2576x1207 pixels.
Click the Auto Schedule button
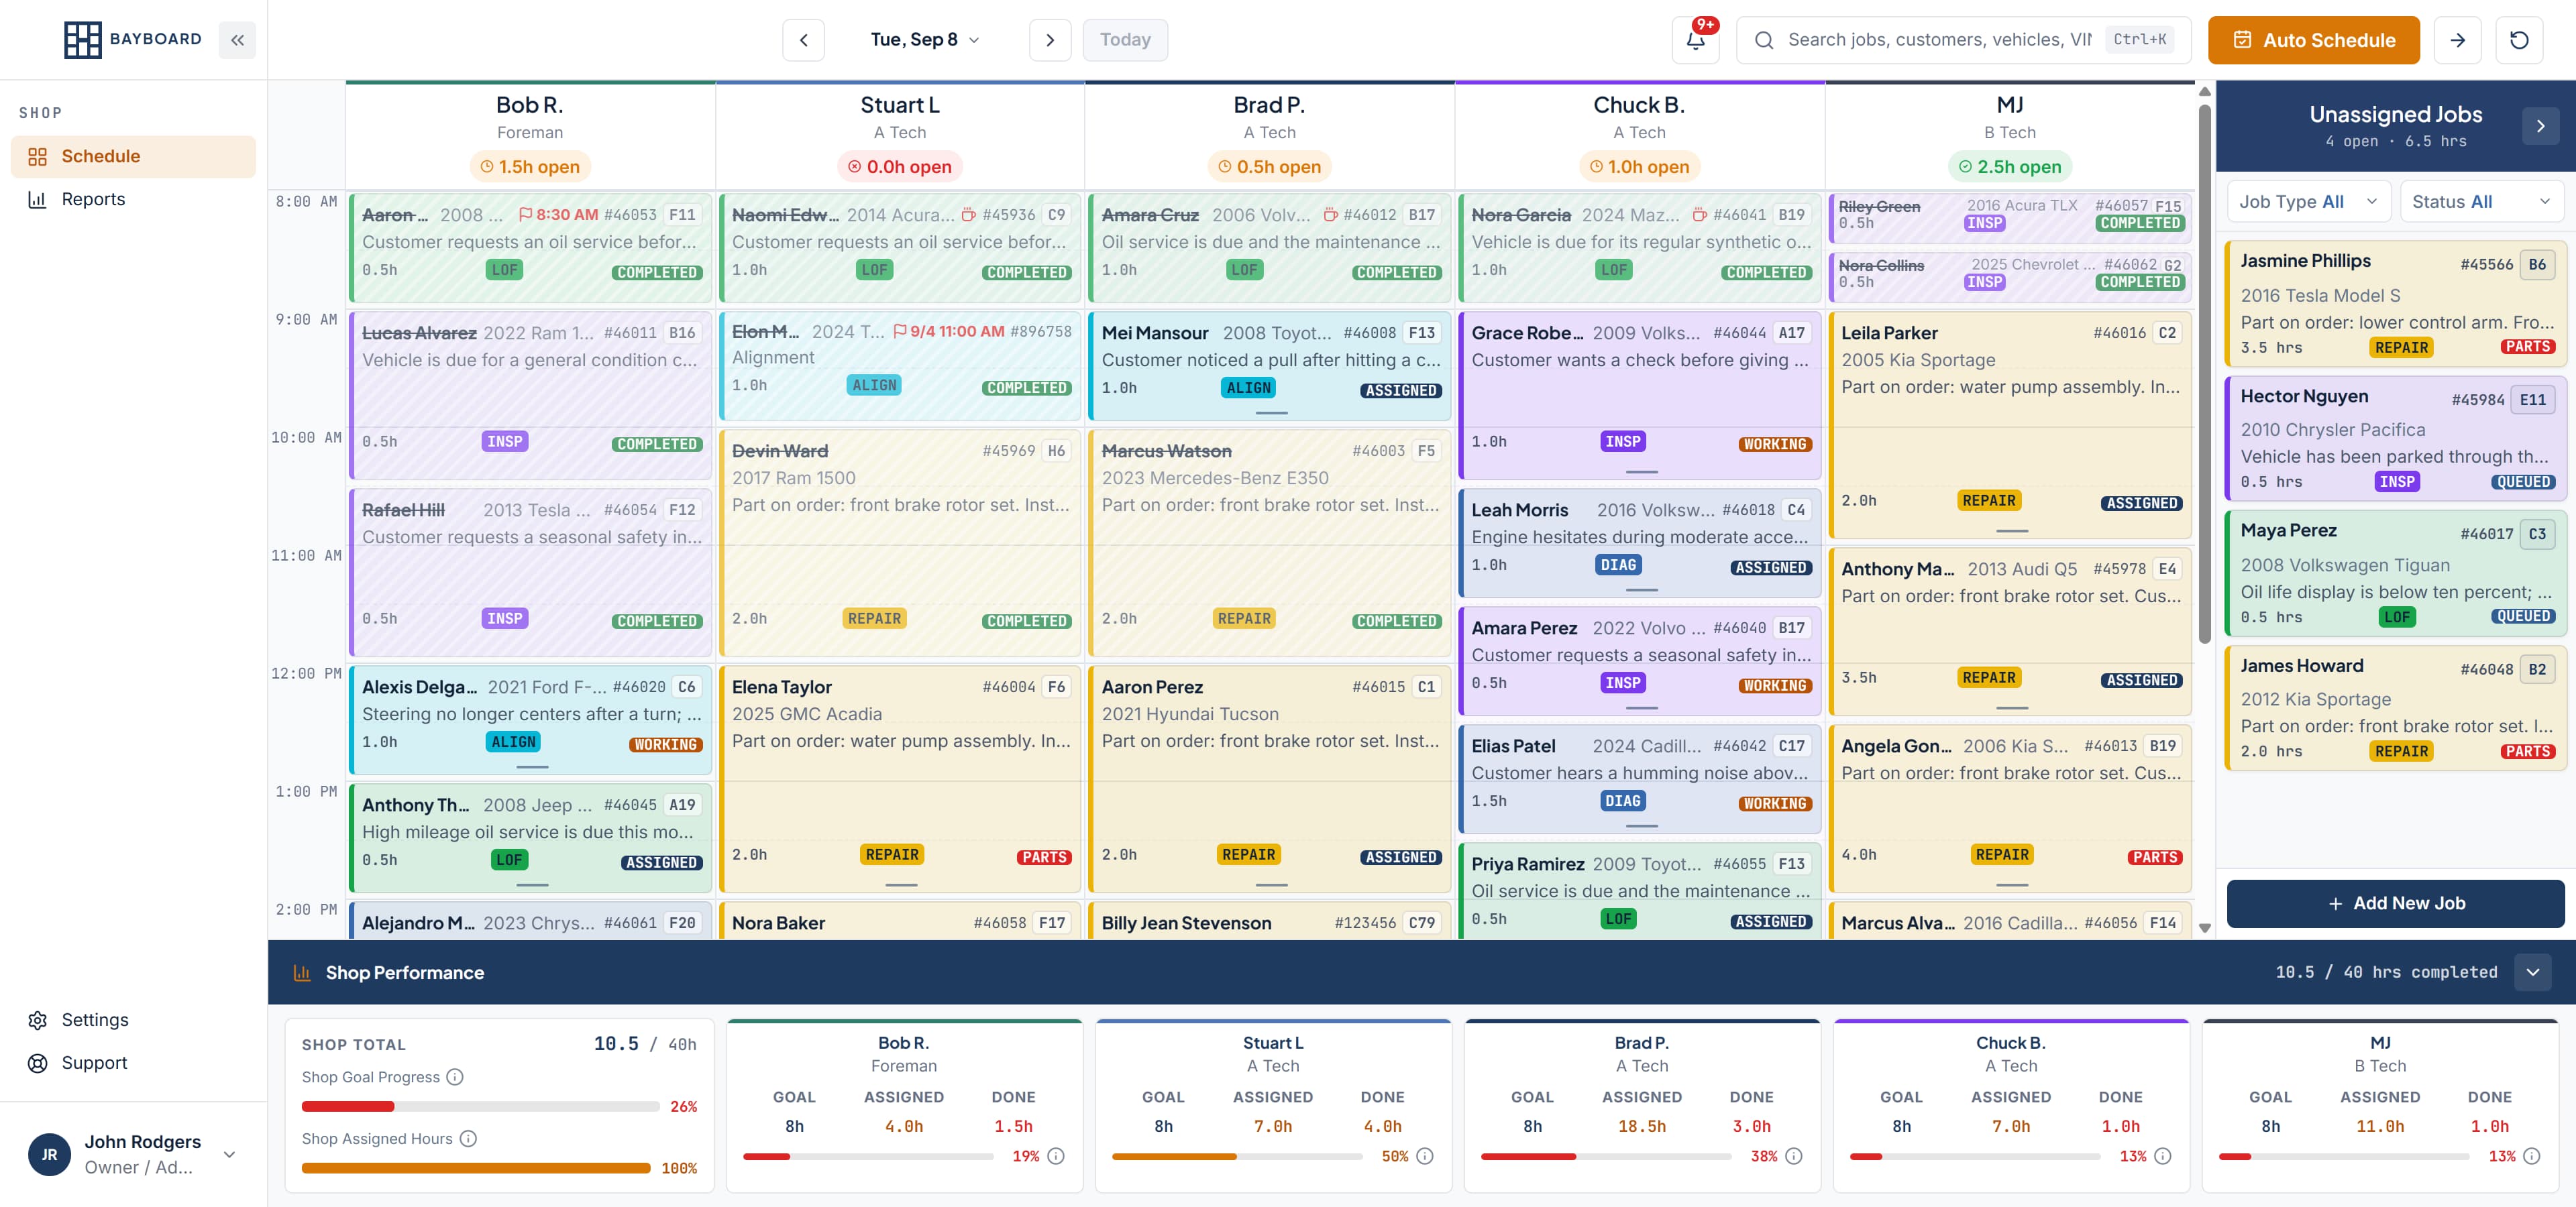click(x=2313, y=40)
